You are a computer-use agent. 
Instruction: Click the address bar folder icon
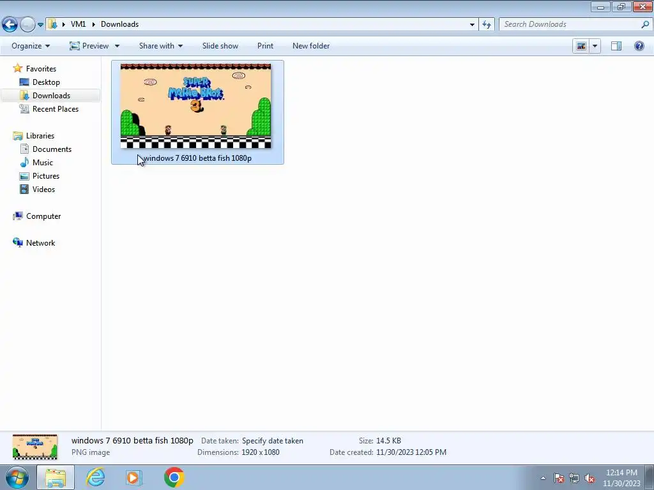pyautogui.click(x=52, y=24)
